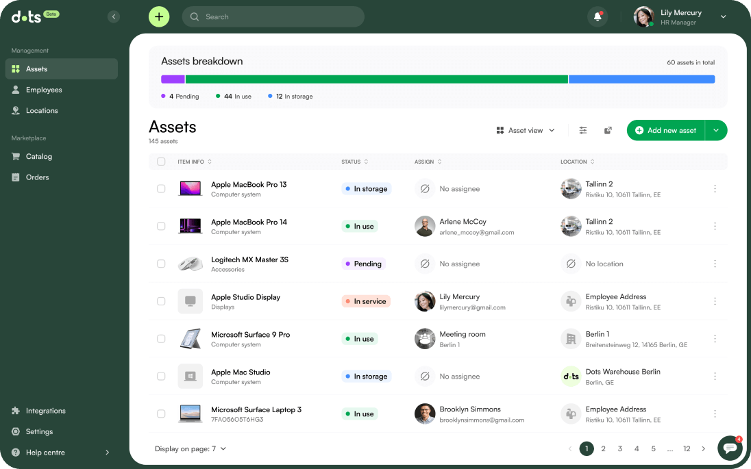The image size is (751, 469).
Task: Expand the Help centre submenu
Action: [108, 453]
